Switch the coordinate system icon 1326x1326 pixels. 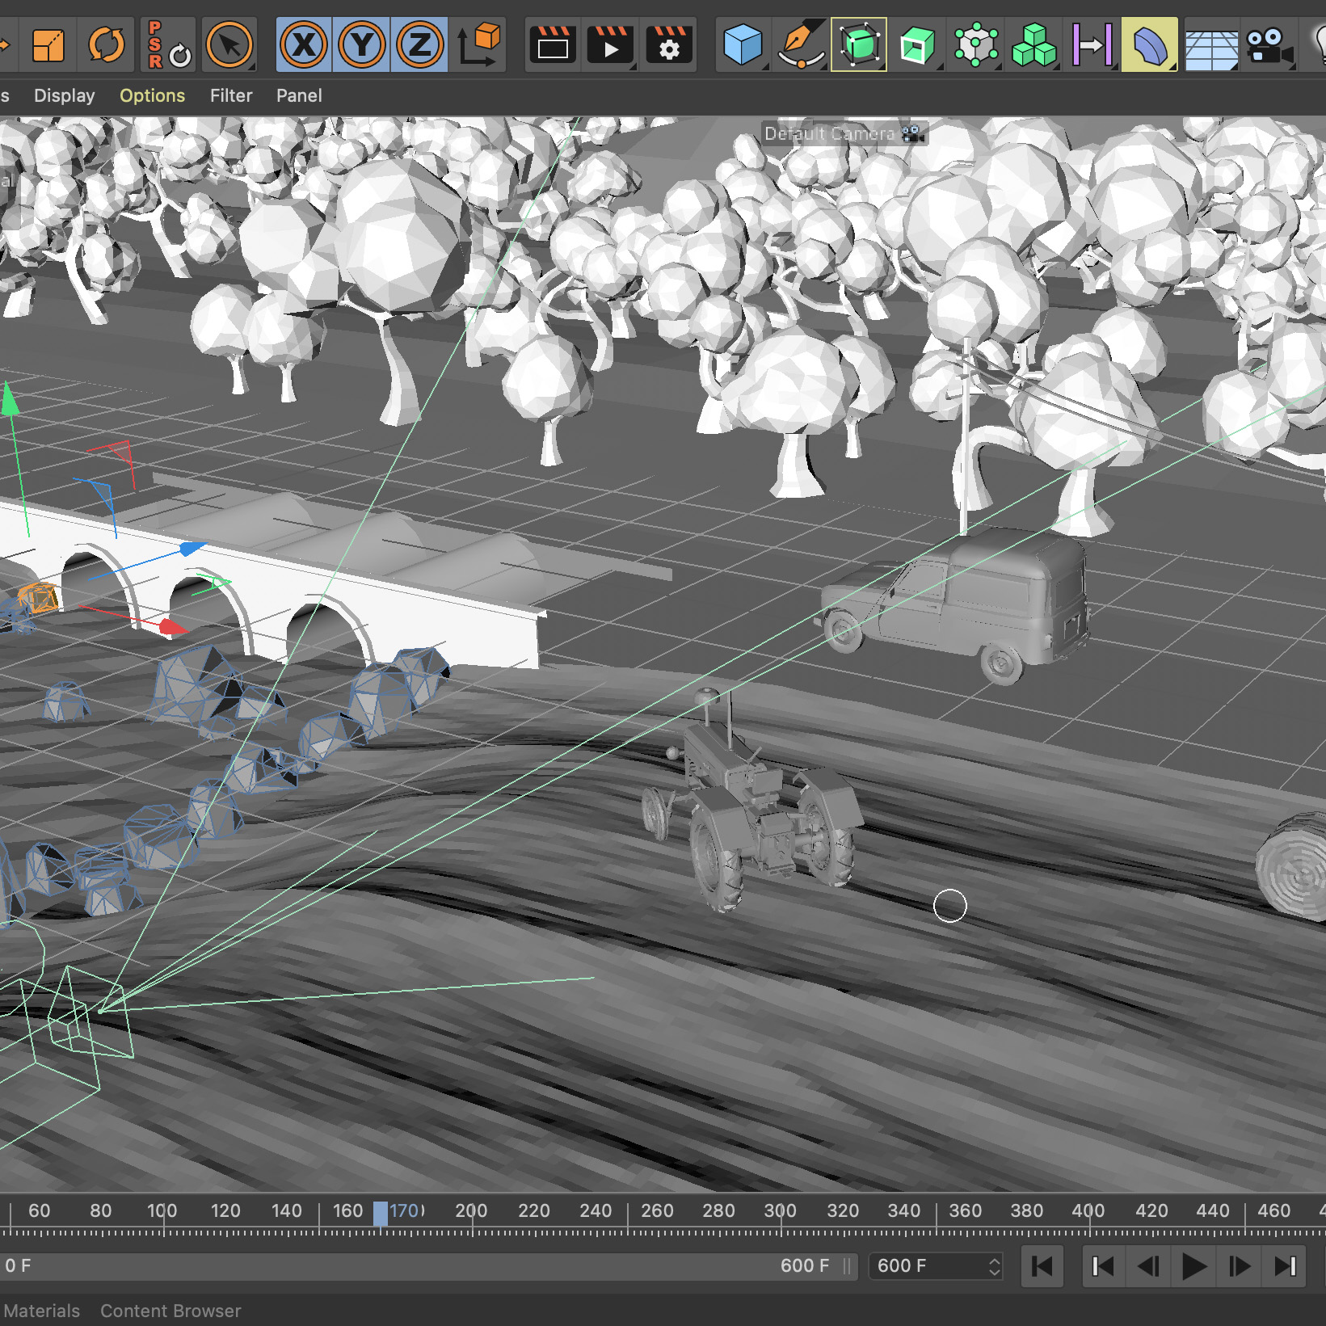480,44
